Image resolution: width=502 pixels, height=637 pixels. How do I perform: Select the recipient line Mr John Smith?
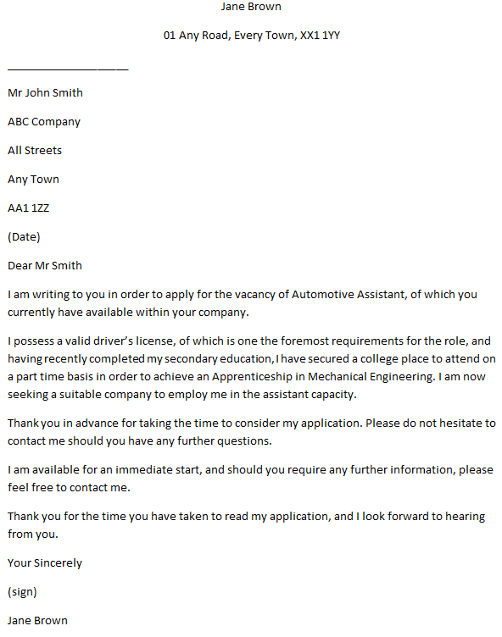pyautogui.click(x=45, y=92)
